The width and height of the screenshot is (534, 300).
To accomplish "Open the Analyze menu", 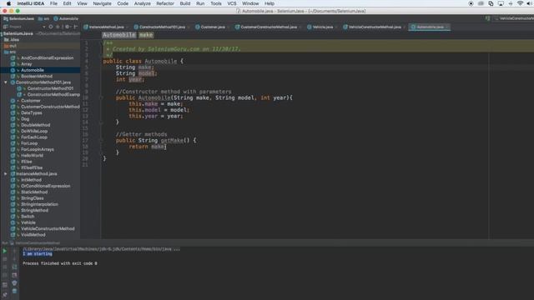I will (143, 3).
